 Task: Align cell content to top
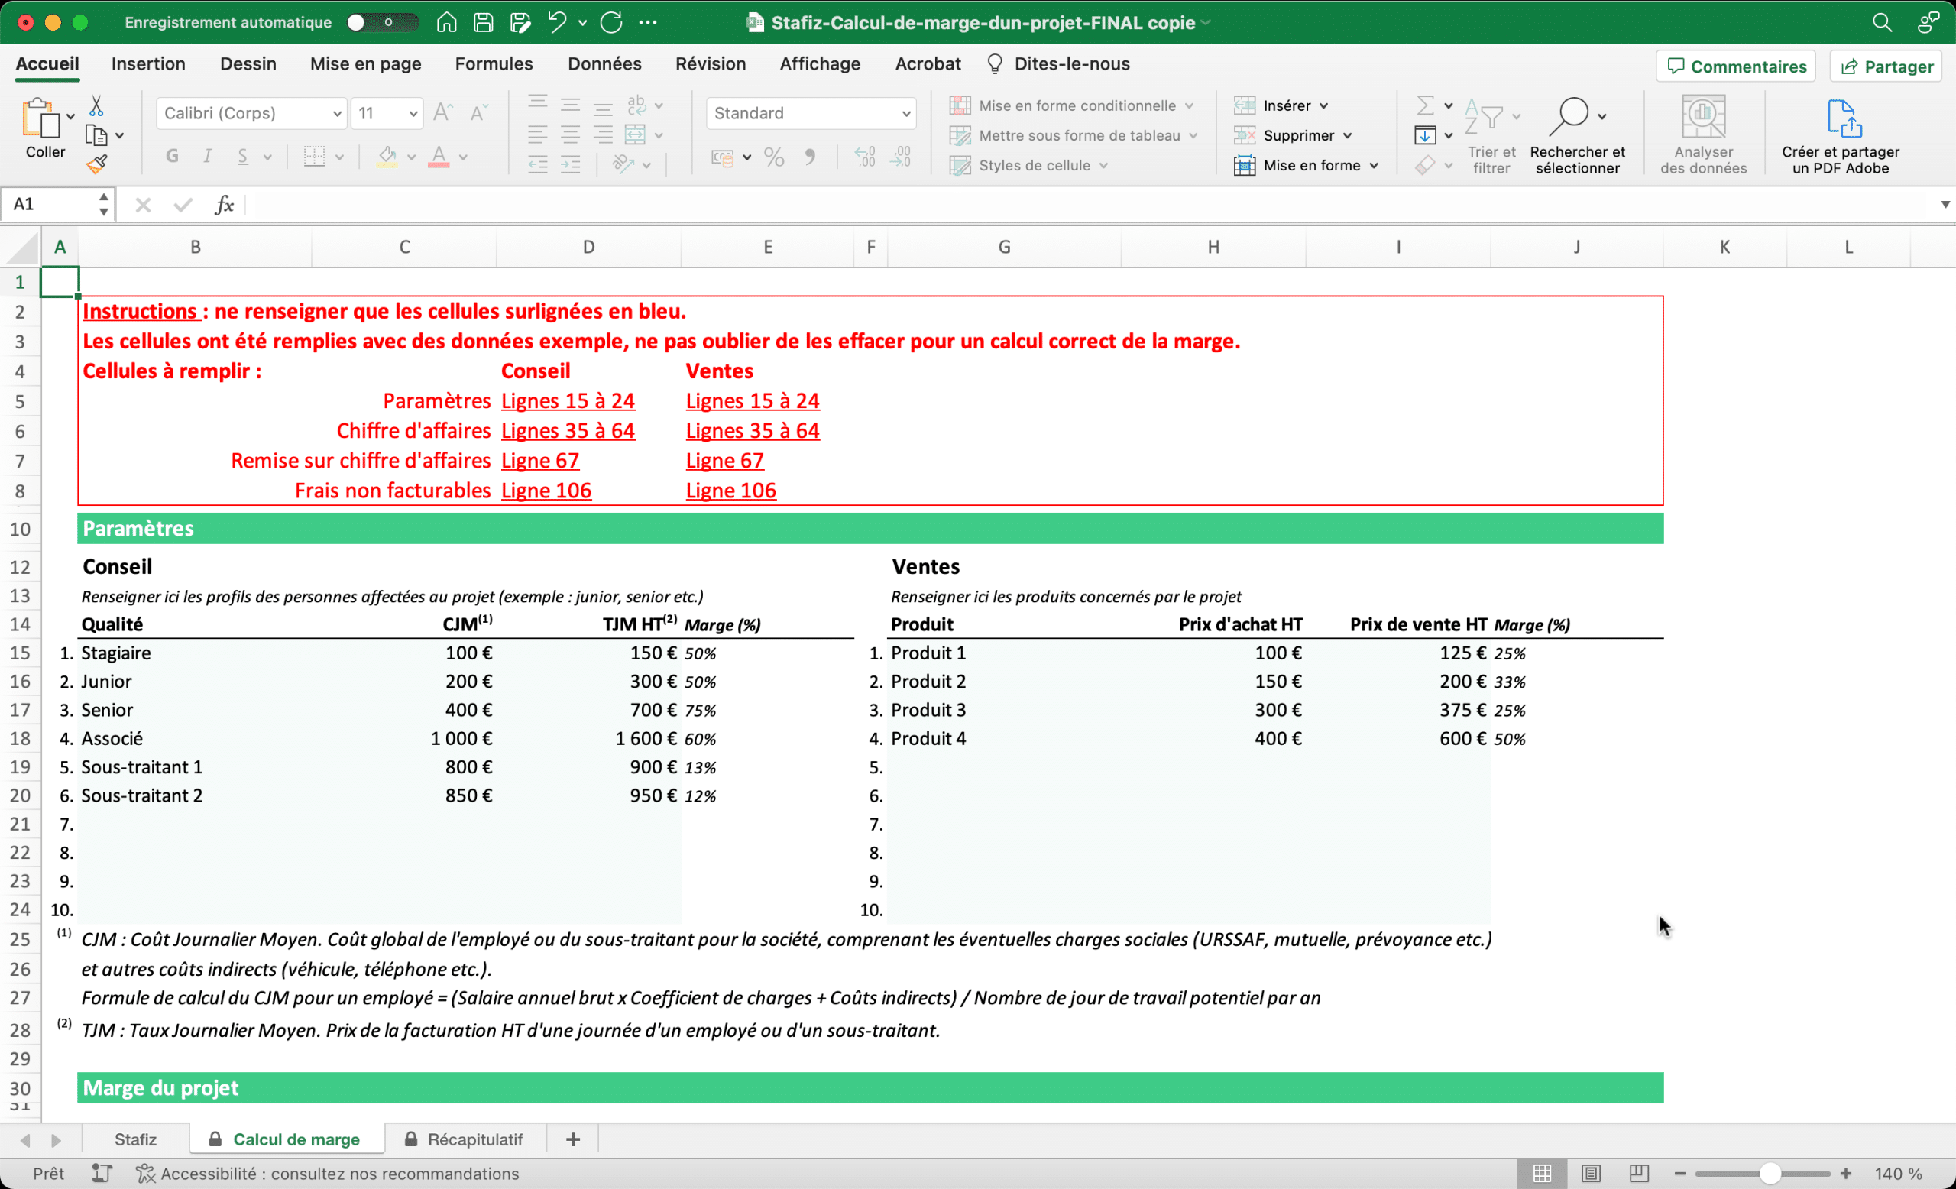537,104
